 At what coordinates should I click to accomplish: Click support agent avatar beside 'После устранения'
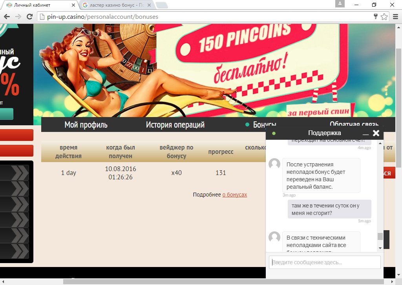click(x=274, y=164)
